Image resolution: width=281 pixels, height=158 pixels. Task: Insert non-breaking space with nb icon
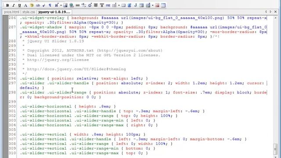38,5
